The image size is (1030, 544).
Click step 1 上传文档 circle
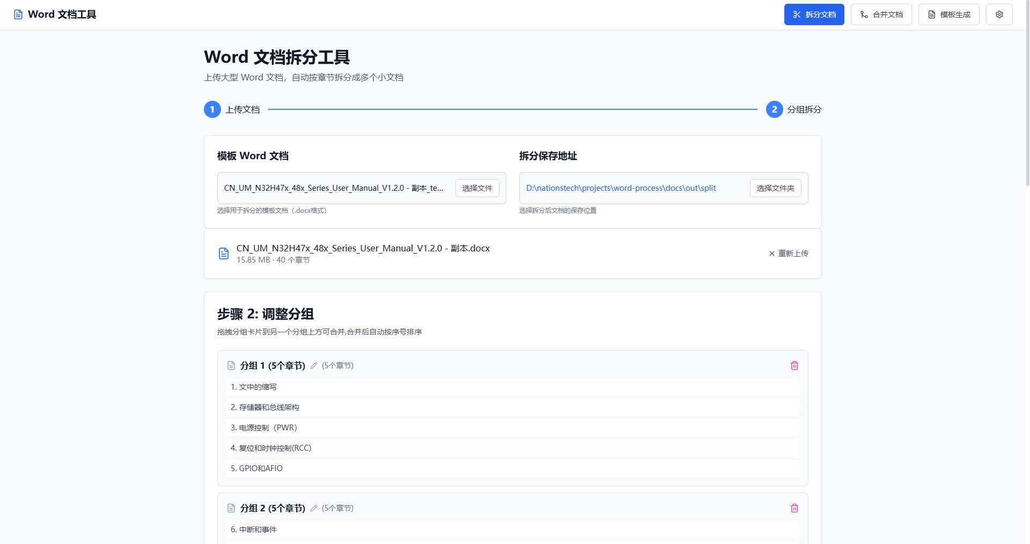point(212,109)
